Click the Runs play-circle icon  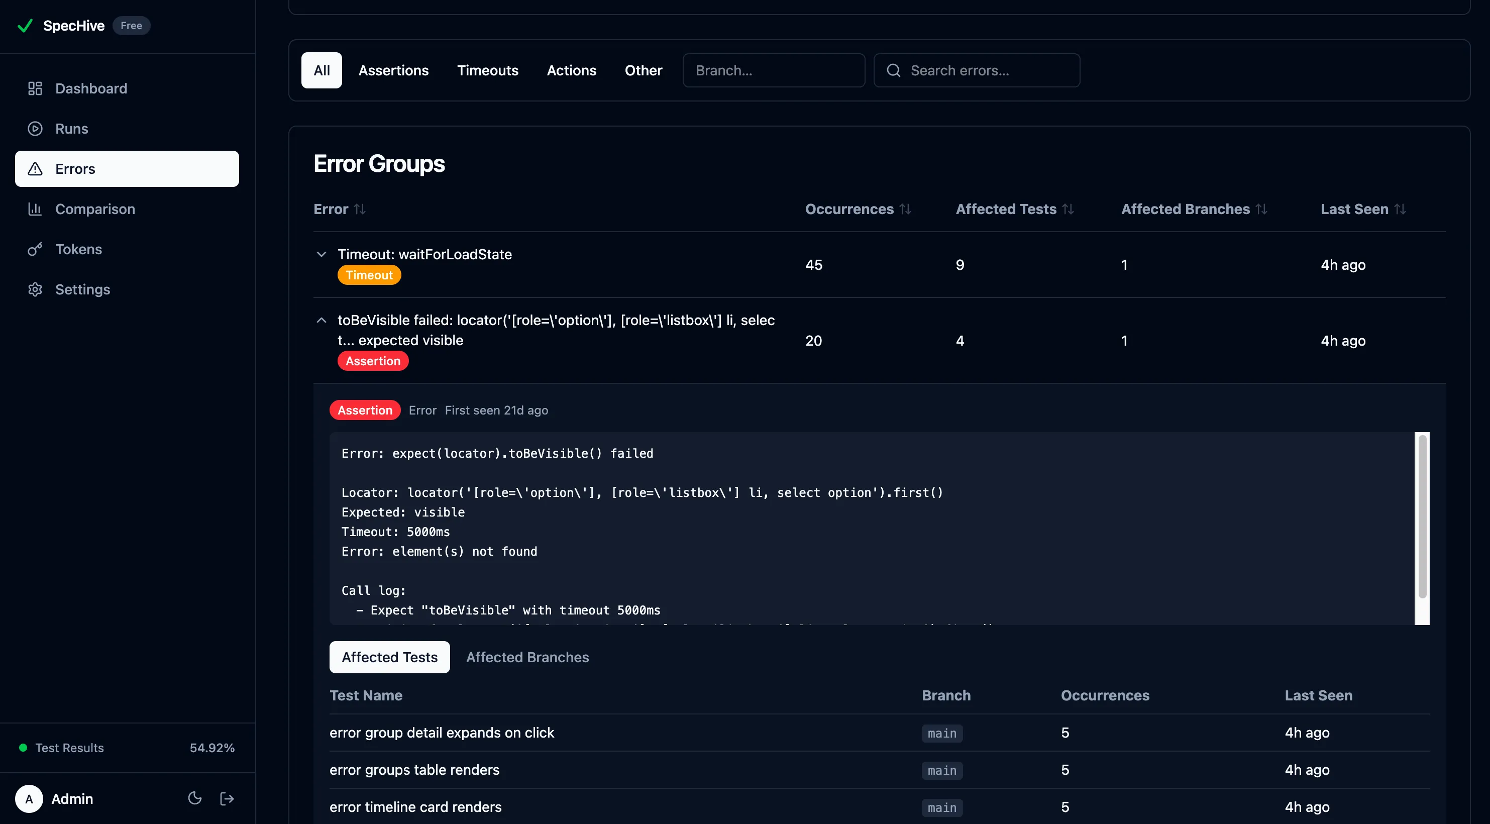pos(35,129)
